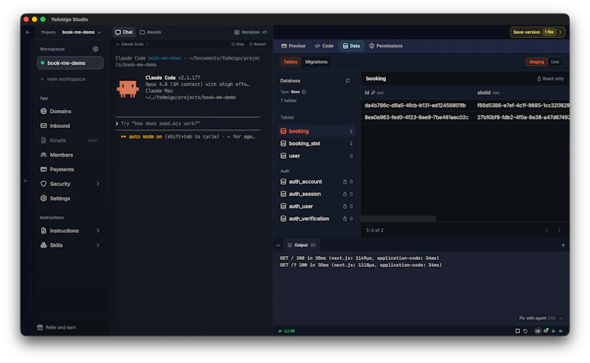Click the restart icon in the status bar
590x363 pixels.
point(526,331)
